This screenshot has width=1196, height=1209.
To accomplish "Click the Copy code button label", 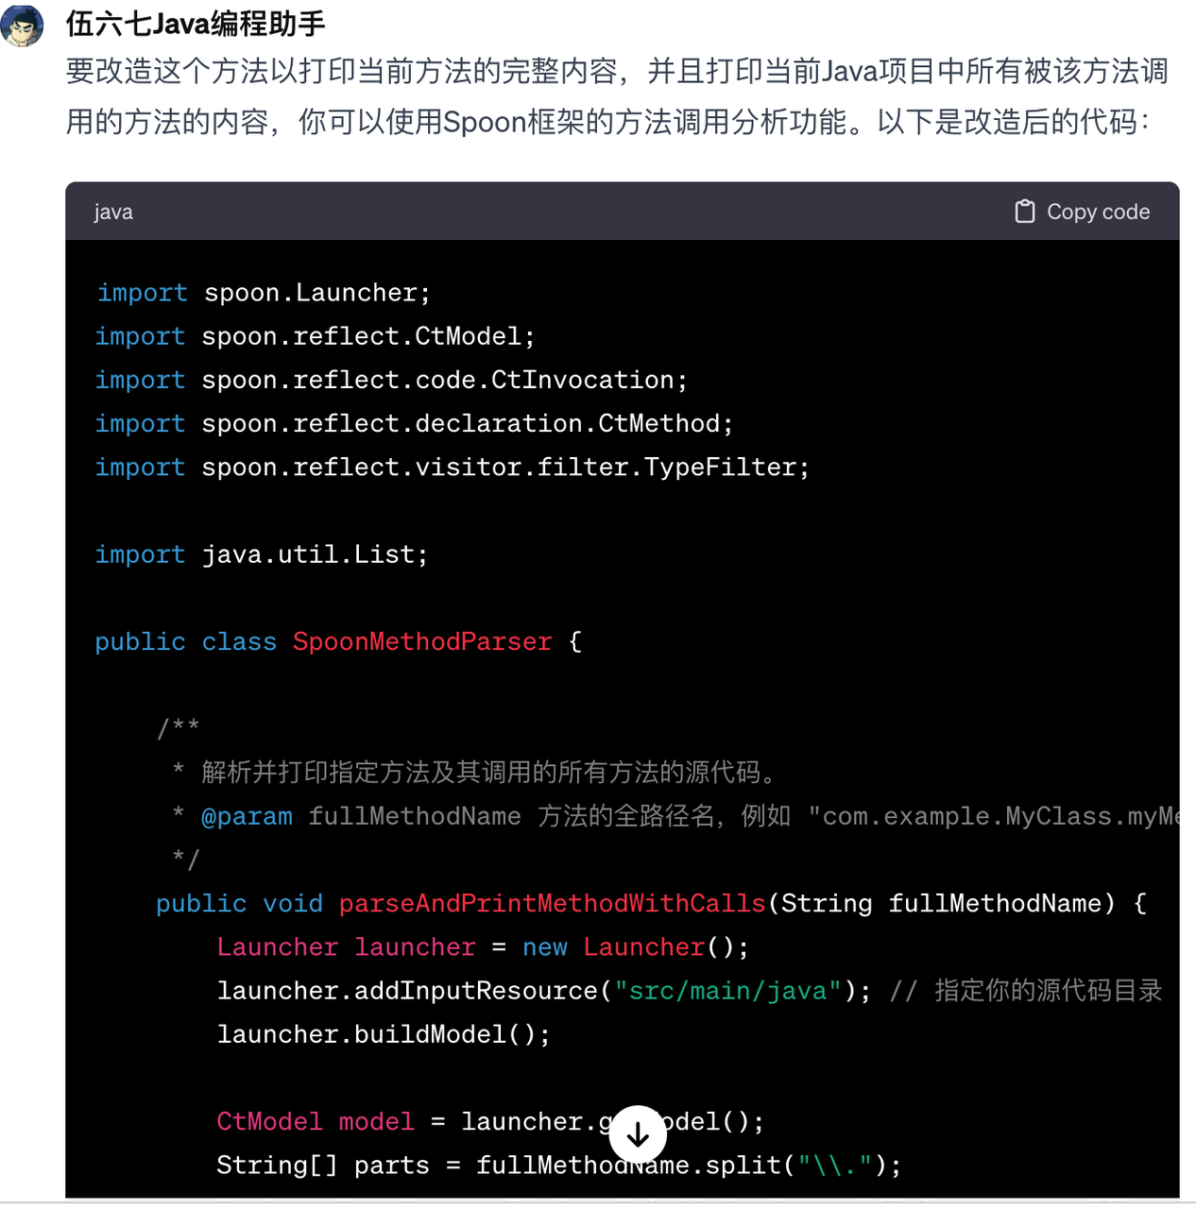I will click(1098, 212).
